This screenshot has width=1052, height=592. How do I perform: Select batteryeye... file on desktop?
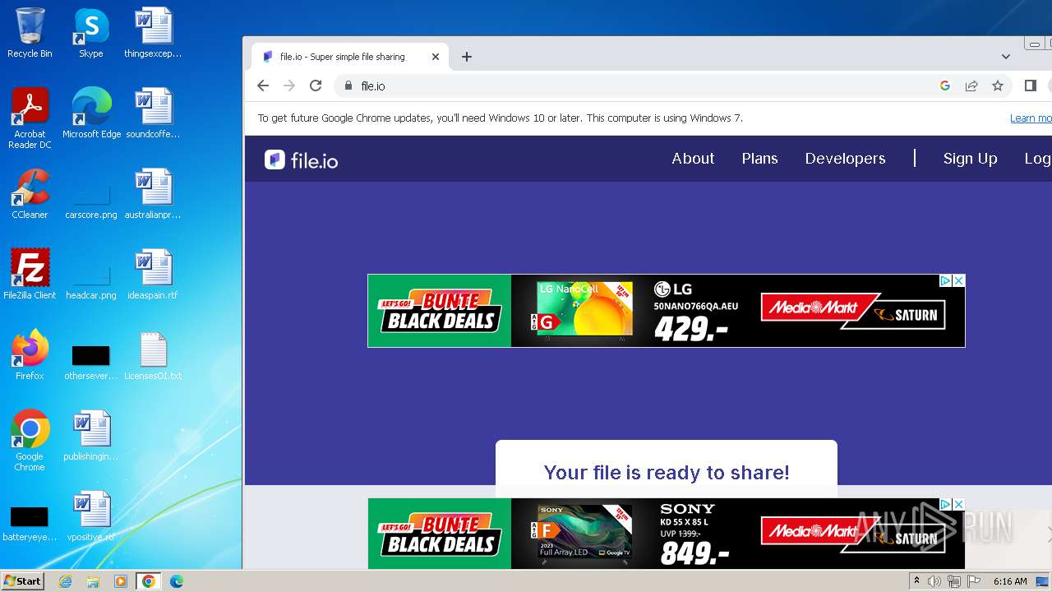pos(30,525)
